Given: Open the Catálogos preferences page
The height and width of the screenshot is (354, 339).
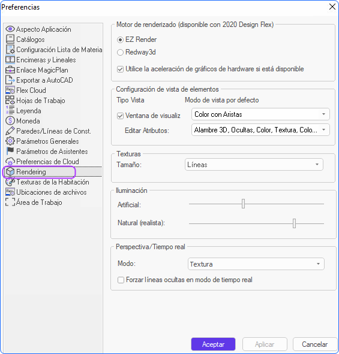Looking at the screenshot, I should pos(31,40).
